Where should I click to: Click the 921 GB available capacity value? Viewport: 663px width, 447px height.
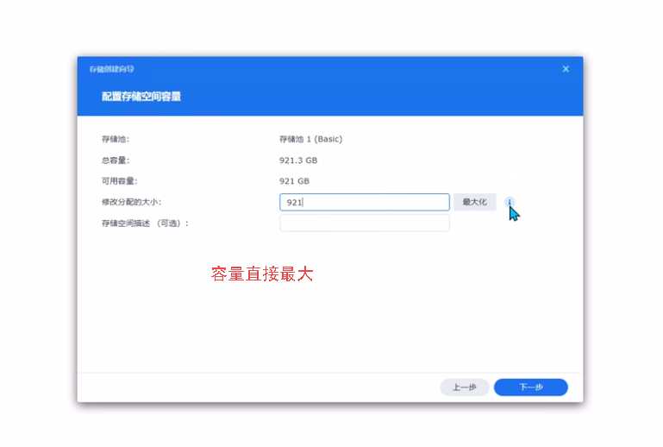[294, 181]
